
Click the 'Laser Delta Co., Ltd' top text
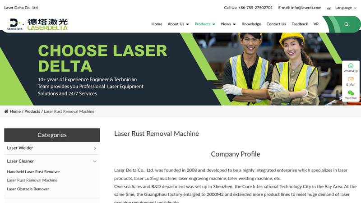(21, 8)
